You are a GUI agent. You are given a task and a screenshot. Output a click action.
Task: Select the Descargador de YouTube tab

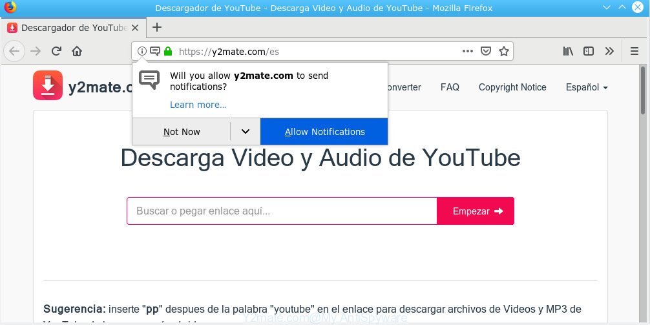click(x=74, y=28)
